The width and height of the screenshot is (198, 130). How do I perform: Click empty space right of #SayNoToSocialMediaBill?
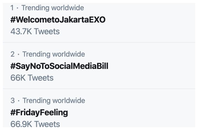click(153, 66)
